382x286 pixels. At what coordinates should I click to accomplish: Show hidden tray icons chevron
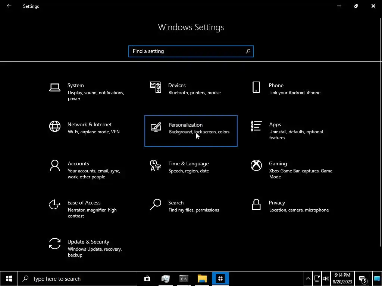point(308,279)
